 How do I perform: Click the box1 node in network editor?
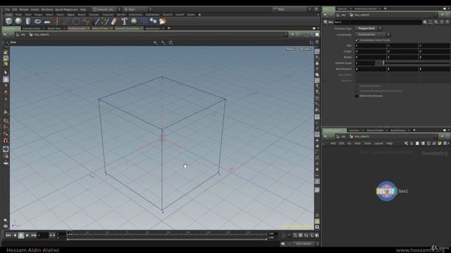pos(387,191)
